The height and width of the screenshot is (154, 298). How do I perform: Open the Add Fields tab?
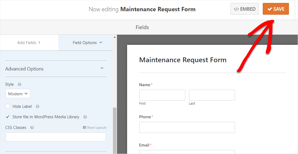(x=29, y=42)
